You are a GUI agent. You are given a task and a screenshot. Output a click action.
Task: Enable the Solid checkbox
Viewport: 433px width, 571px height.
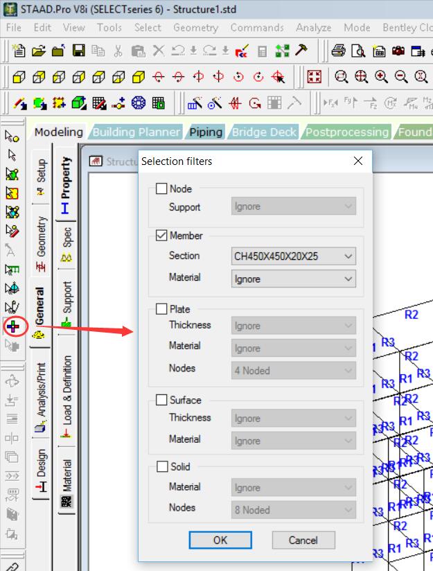tap(161, 466)
